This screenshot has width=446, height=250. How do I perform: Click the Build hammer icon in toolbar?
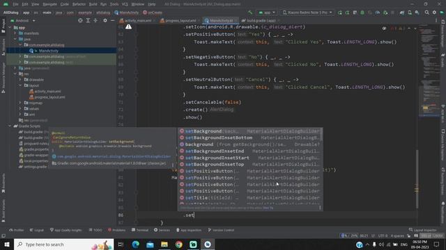pos(250,12)
